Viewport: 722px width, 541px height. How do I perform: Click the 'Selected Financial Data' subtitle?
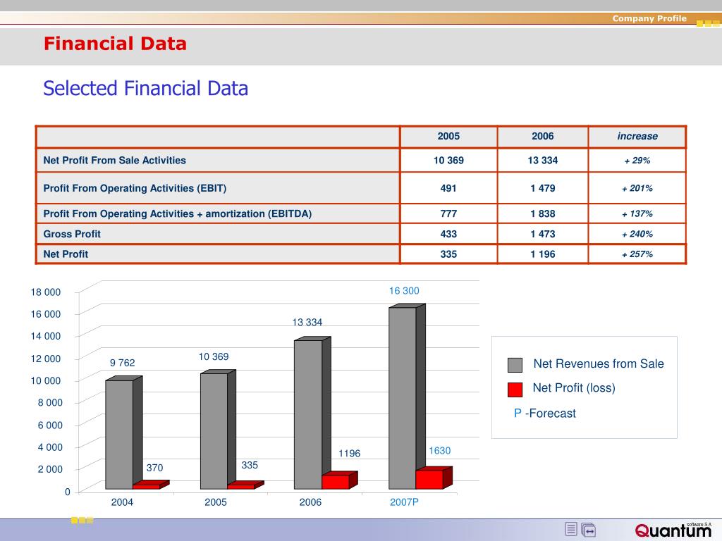(145, 88)
